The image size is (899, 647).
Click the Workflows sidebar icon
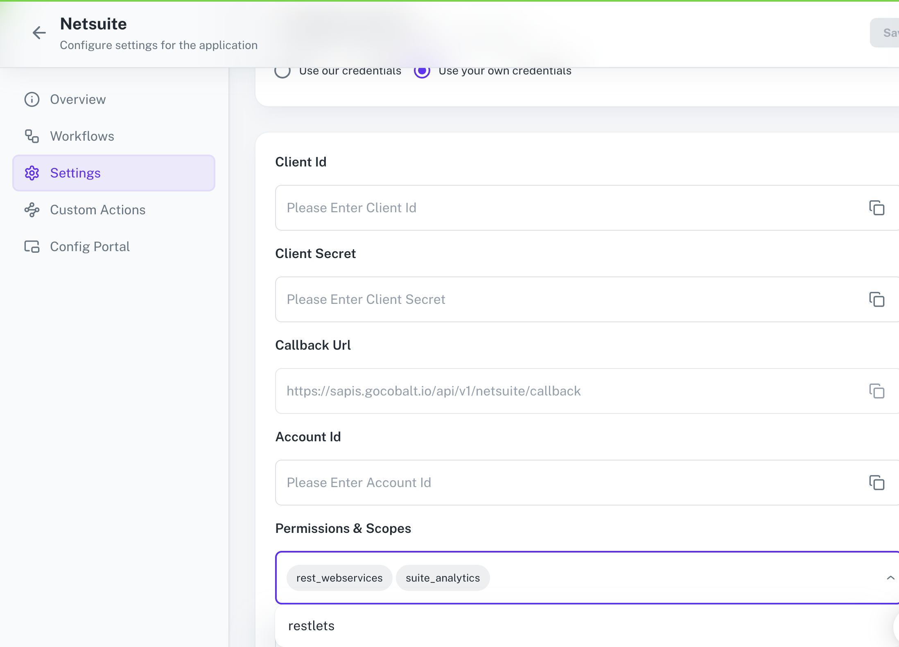tap(32, 136)
